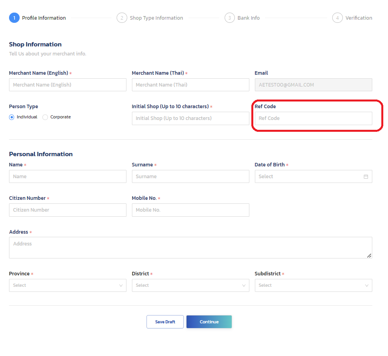388x356 pixels.
Task: Click the Continue button
Action: pos(209,322)
